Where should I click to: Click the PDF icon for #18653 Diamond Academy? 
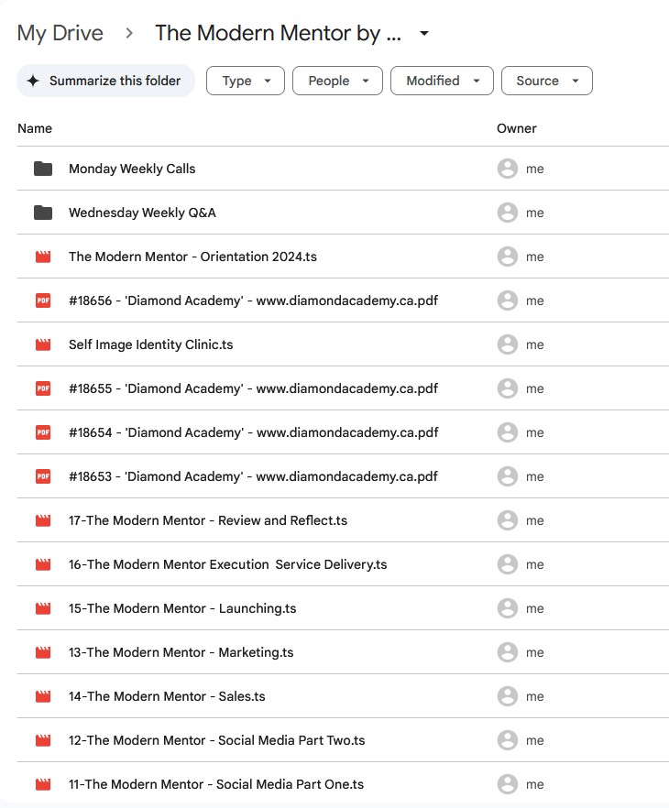(x=43, y=476)
